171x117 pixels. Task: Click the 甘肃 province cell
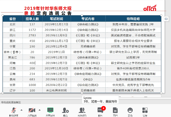(x=13, y=85)
